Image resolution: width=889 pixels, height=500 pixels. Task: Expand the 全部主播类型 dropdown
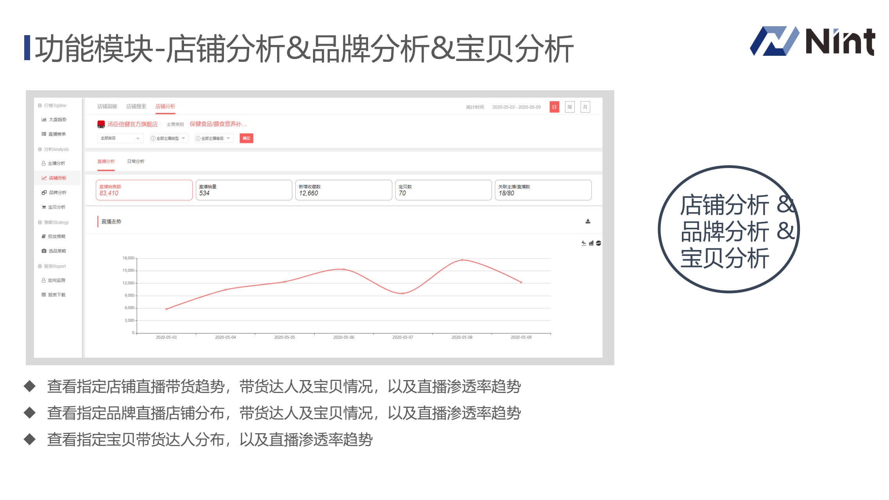pyautogui.click(x=169, y=138)
